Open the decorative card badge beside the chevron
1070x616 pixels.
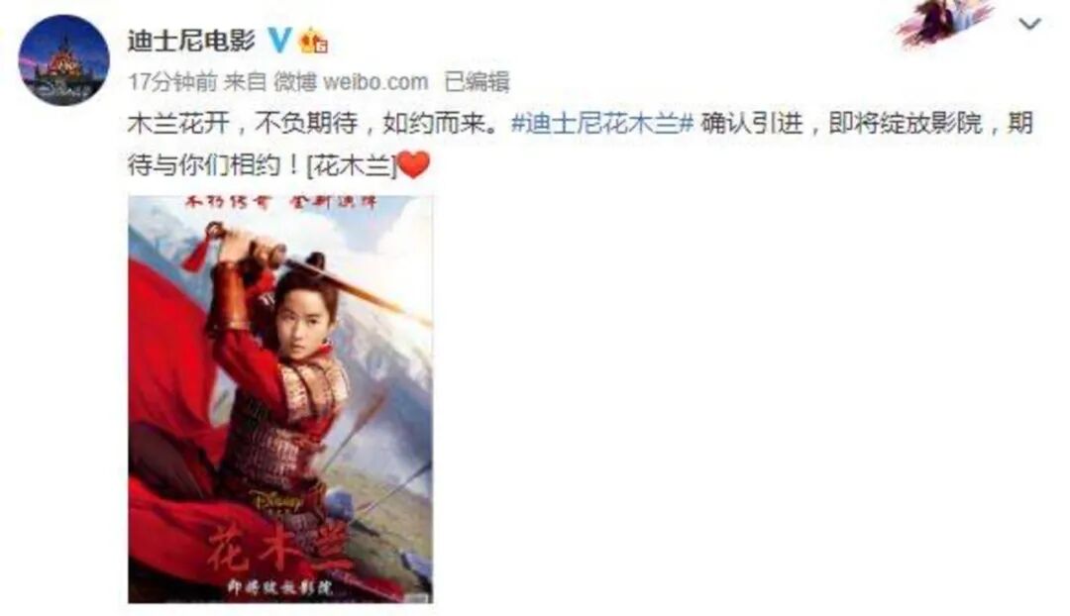coord(944,21)
